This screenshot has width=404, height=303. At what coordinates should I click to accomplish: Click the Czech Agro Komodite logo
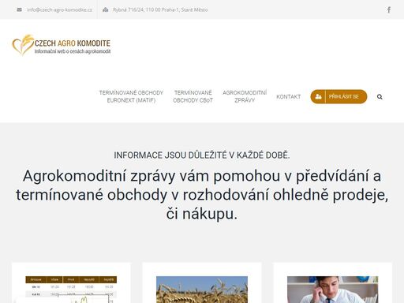coord(62,45)
